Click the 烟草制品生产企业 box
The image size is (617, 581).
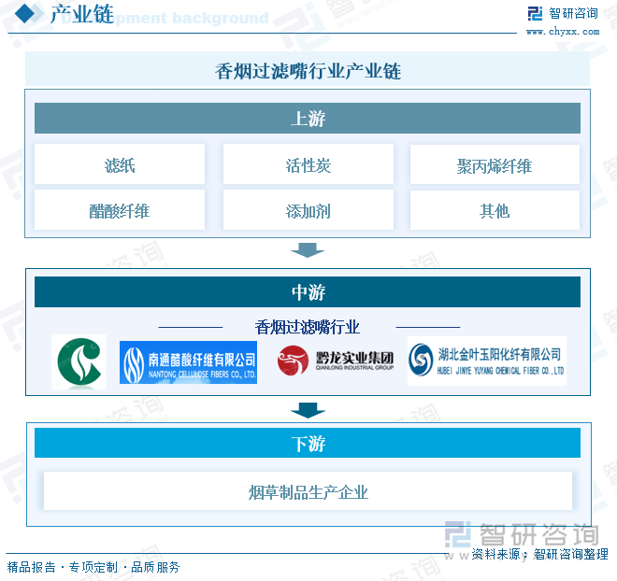click(x=308, y=491)
